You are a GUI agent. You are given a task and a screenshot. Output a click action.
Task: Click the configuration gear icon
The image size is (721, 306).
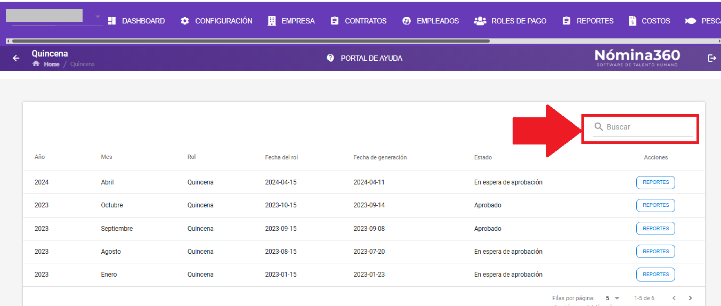(185, 21)
